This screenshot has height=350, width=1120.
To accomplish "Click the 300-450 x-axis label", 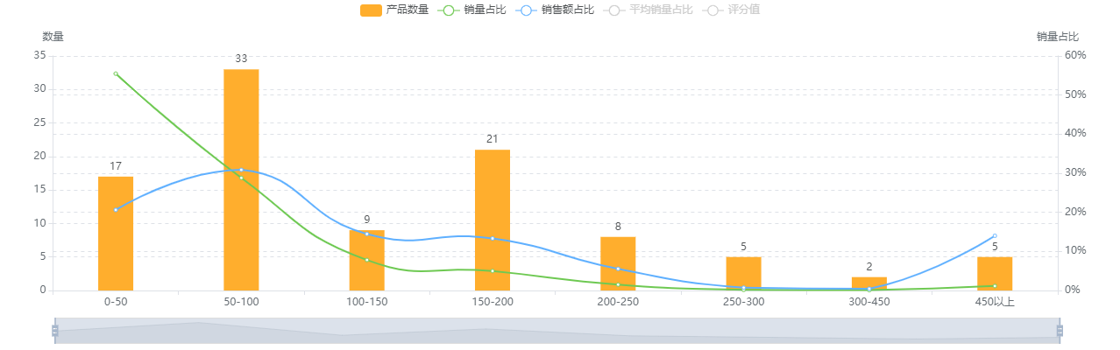I will click(869, 302).
